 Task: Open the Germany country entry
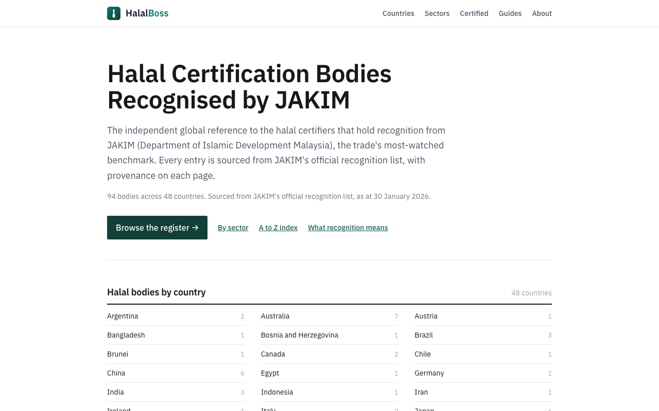point(483,373)
